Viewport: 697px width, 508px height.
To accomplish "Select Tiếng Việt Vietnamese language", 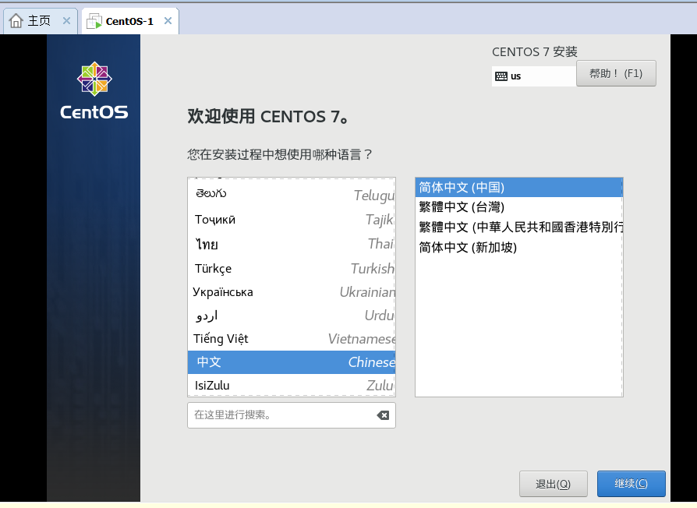I will click(x=291, y=339).
